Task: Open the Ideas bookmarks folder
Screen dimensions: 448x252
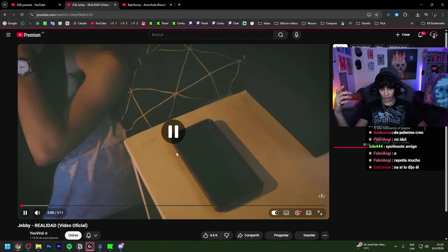Action: (x=264, y=23)
